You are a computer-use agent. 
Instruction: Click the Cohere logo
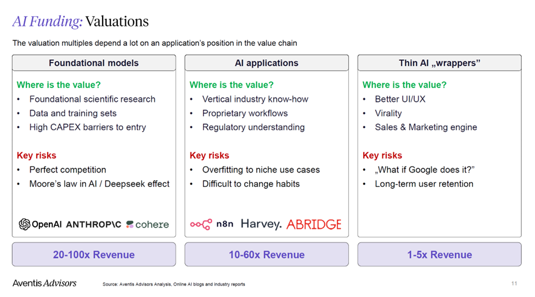(x=147, y=224)
